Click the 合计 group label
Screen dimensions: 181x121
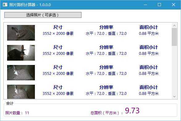click(10, 103)
